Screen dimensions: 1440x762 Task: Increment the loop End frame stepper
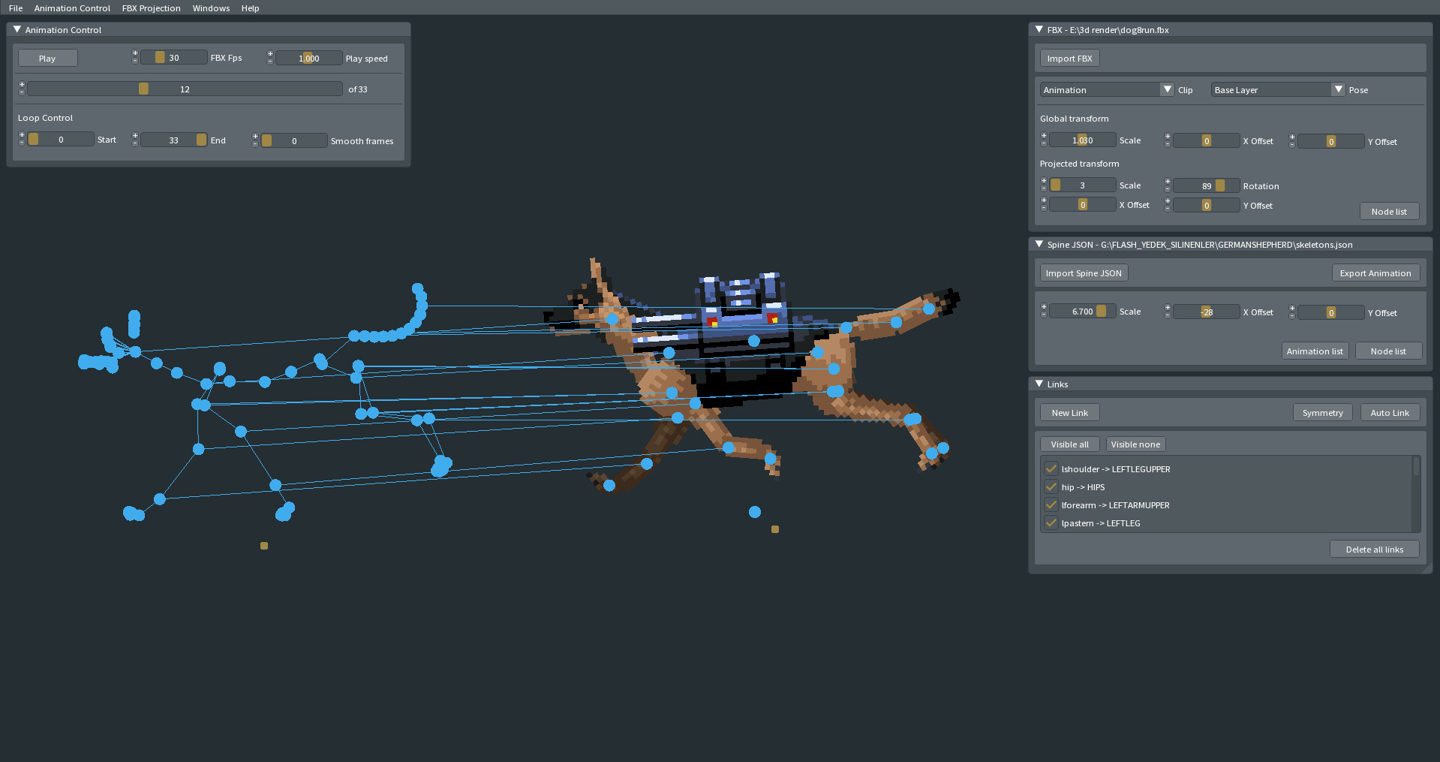135,135
